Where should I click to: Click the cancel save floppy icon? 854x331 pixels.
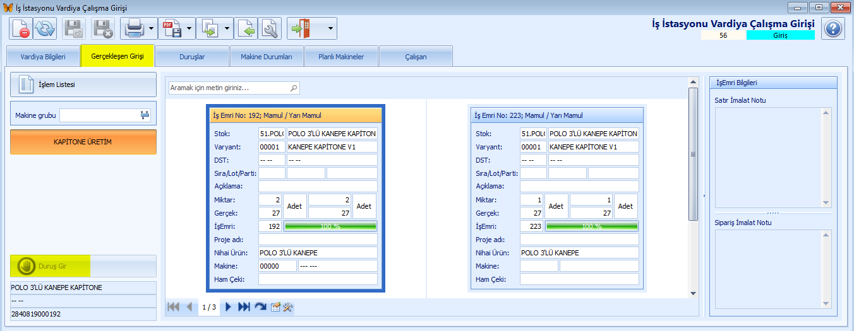pyautogui.click(x=103, y=28)
